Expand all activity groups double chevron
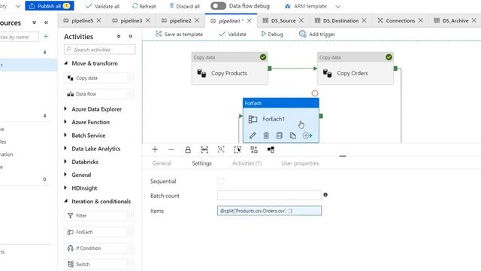The width and height of the screenshot is (481, 271). coord(119,36)
